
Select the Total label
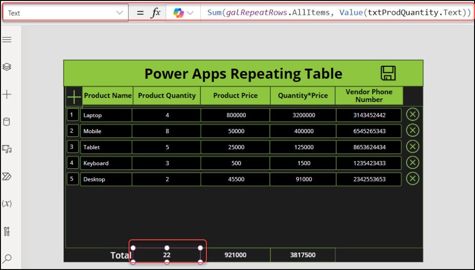(121, 255)
